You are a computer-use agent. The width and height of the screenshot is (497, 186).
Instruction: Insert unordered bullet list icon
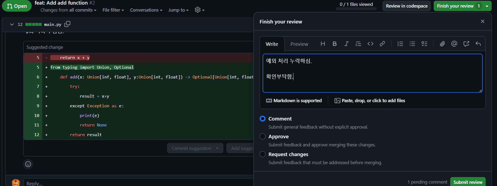pos(412,44)
